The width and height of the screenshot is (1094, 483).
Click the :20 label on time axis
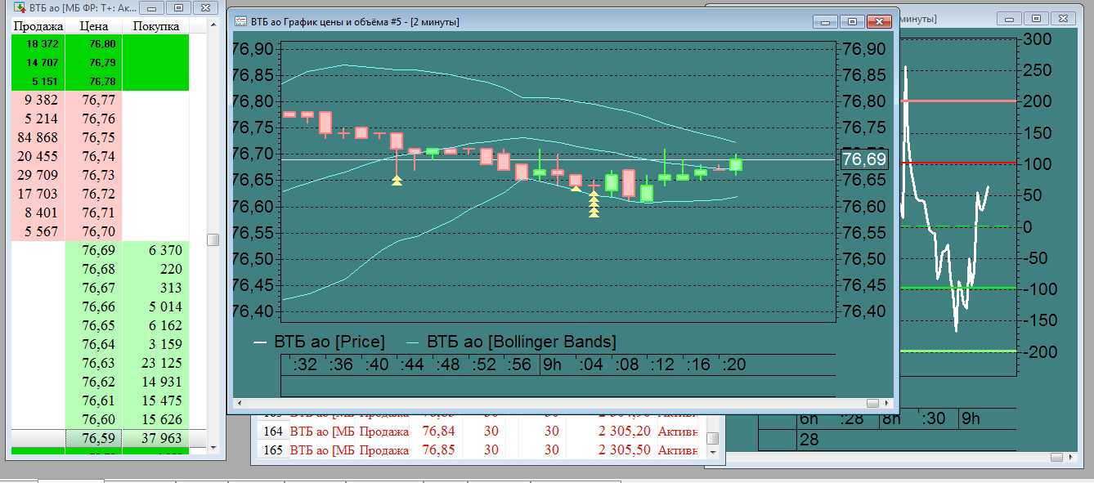click(733, 365)
